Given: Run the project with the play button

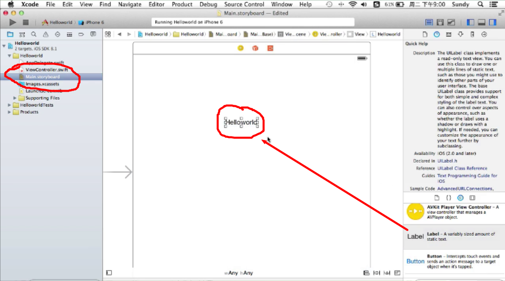Looking at the screenshot, I should 13,22.
